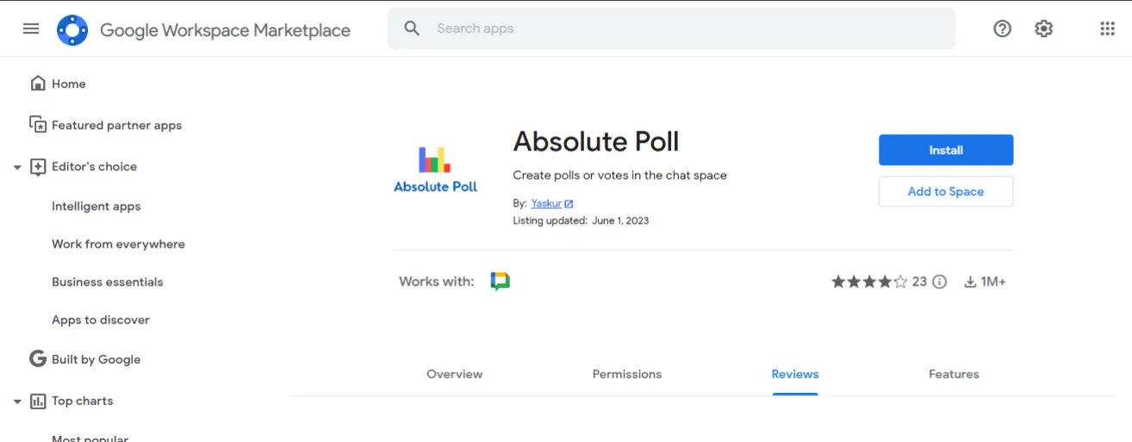Focus the Search apps field
The width and height of the screenshot is (1132, 442).
(671, 28)
